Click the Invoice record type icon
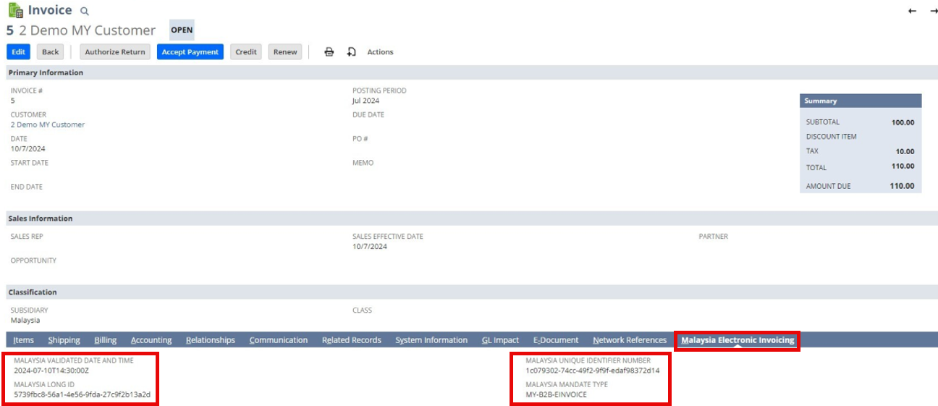The height and width of the screenshot is (406, 938). 15,10
